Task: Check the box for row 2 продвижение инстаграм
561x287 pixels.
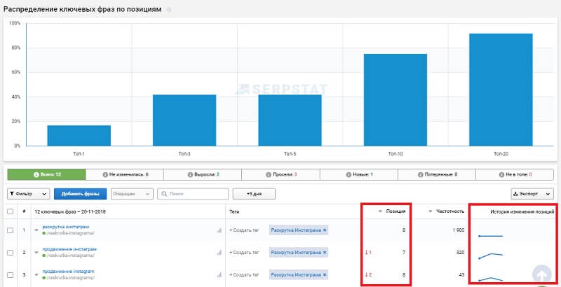Action: tap(10, 252)
